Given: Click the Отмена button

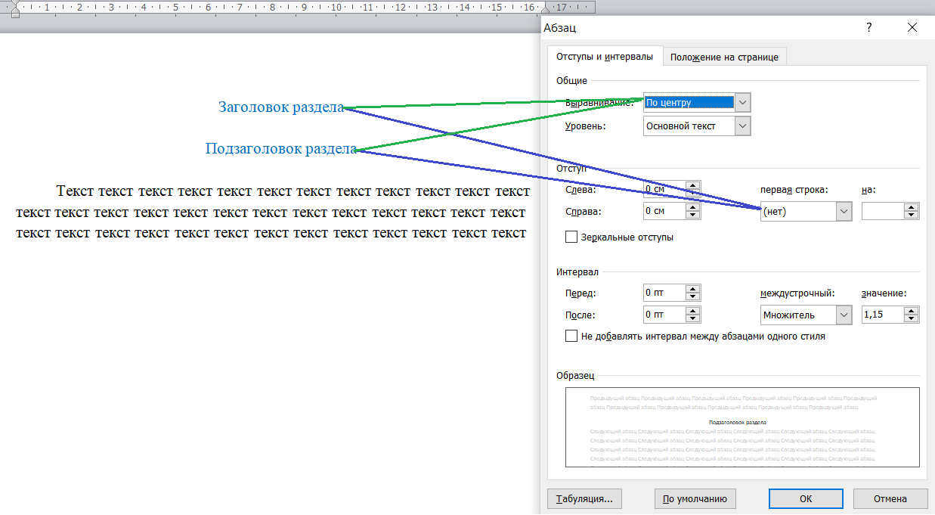Looking at the screenshot, I should click(x=890, y=499).
